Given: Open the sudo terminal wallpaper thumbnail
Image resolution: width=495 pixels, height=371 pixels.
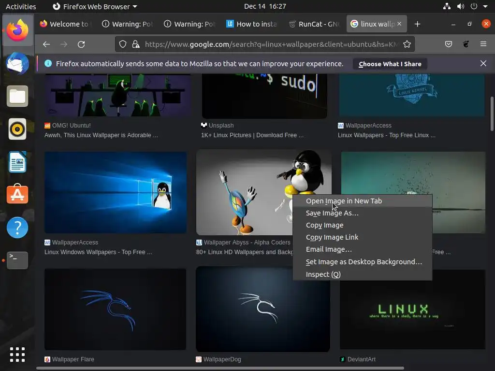Looking at the screenshot, I should [x=264, y=96].
